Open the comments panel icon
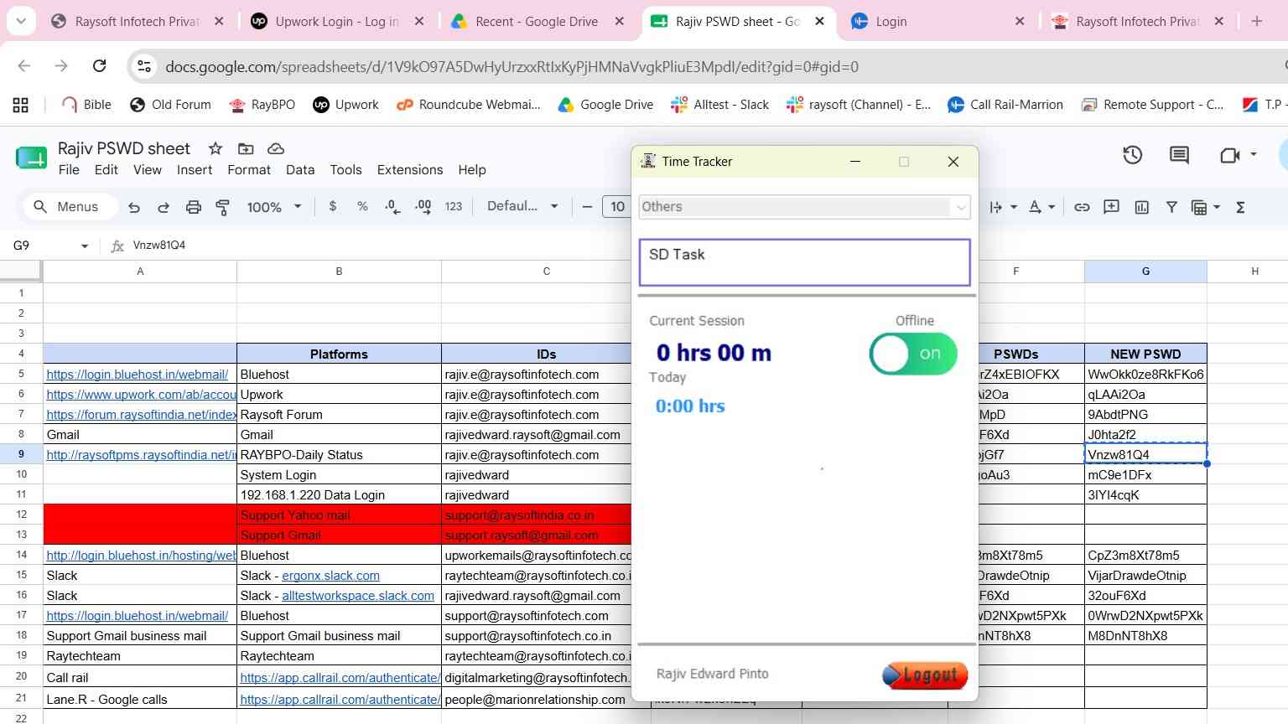 point(1179,155)
